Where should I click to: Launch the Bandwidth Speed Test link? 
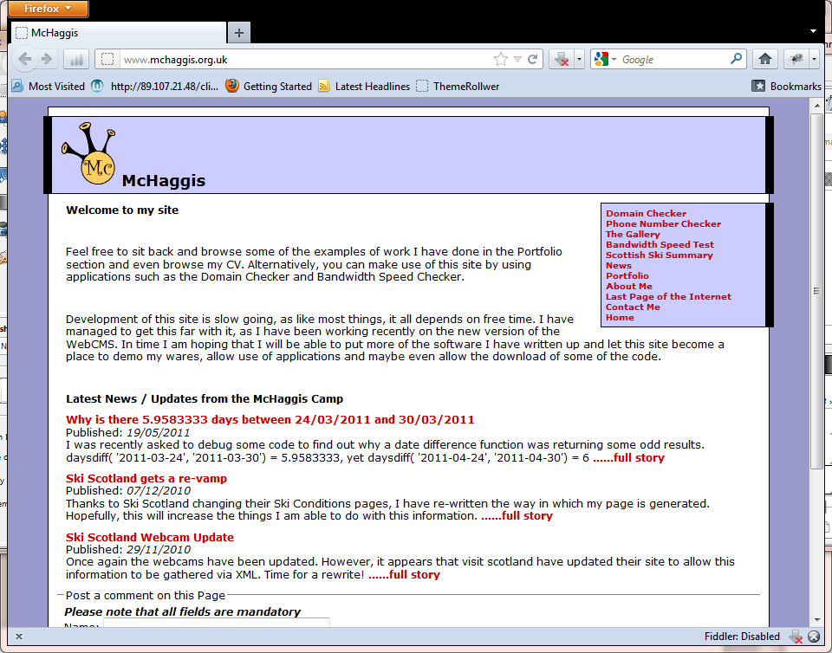click(660, 244)
